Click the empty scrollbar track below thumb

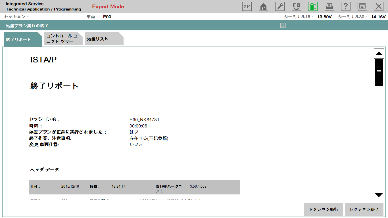tap(379, 136)
